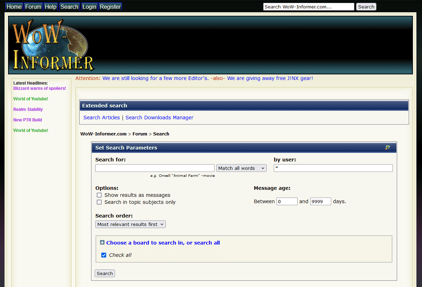Read Blizzard warns of spoilers headline

coord(40,88)
